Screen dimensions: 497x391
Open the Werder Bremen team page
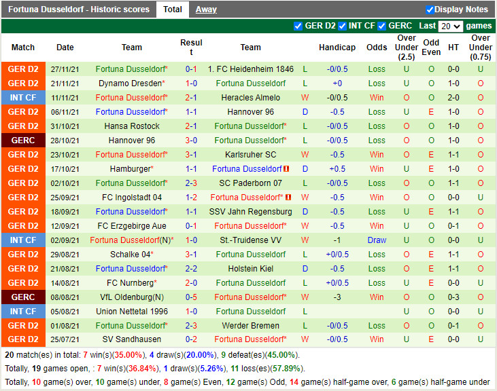click(250, 326)
